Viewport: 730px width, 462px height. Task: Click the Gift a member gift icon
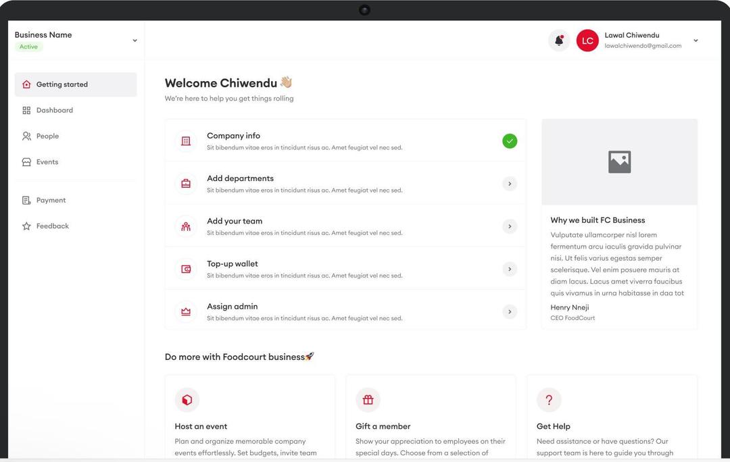click(368, 400)
